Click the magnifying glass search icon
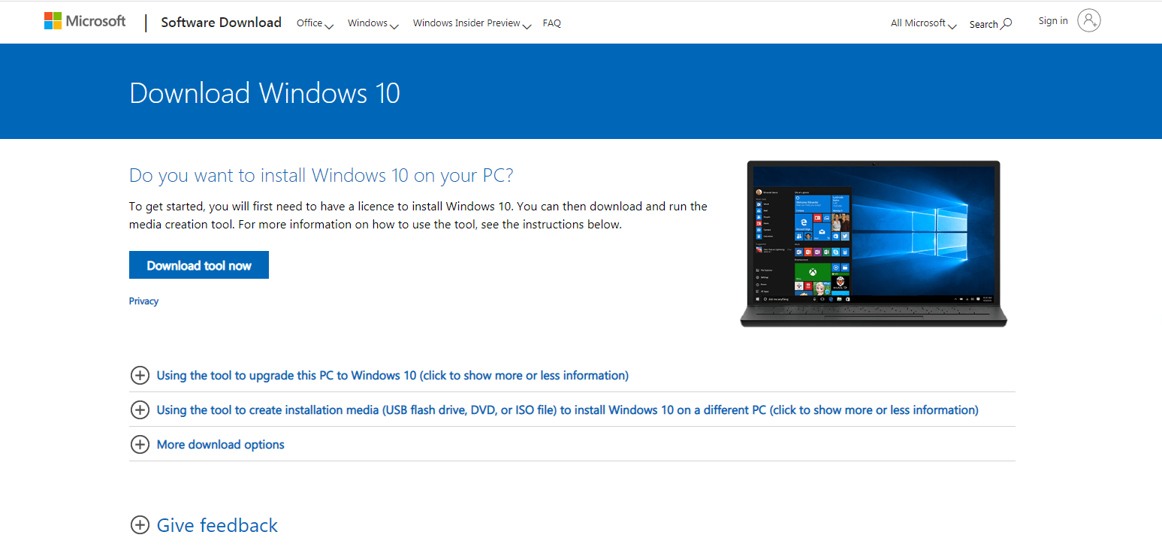This screenshot has width=1162, height=553. click(x=1007, y=23)
